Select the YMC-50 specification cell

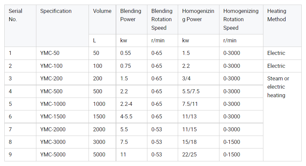(x=62, y=53)
